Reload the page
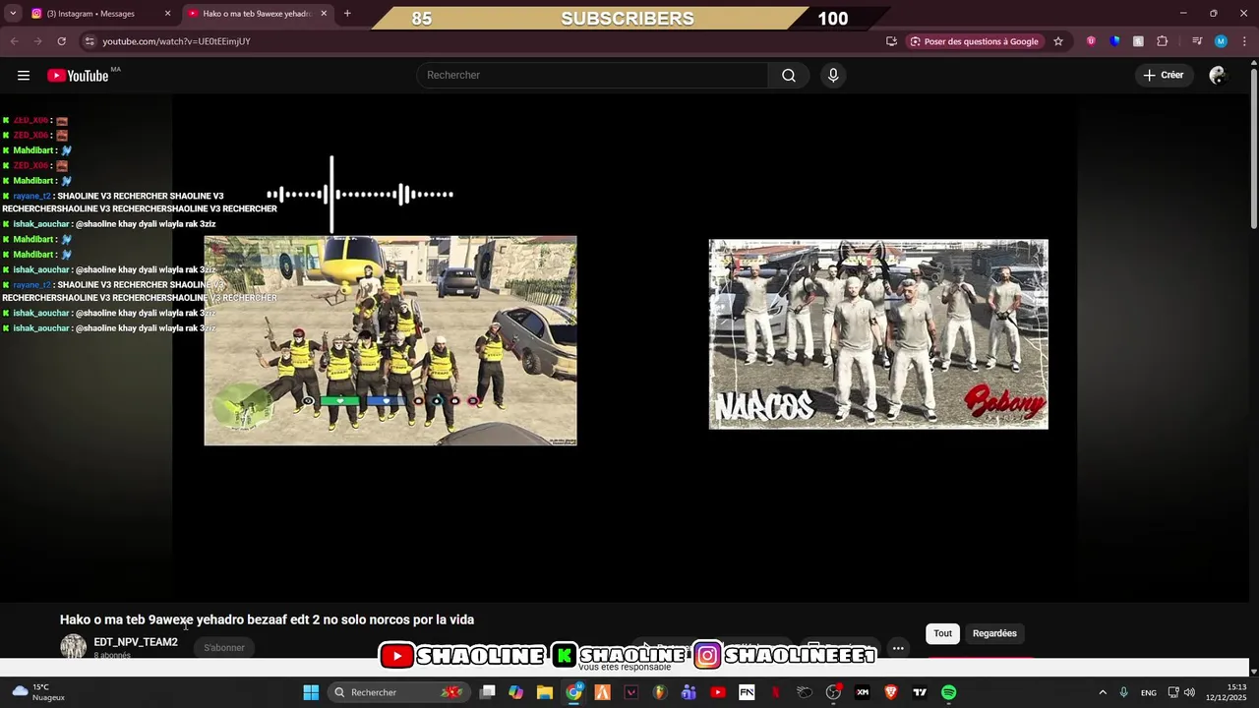This screenshot has width=1259, height=708. 62,41
